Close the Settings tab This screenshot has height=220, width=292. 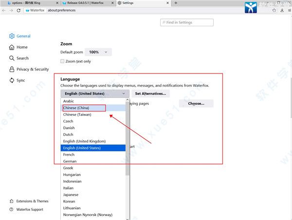pos(167,3)
